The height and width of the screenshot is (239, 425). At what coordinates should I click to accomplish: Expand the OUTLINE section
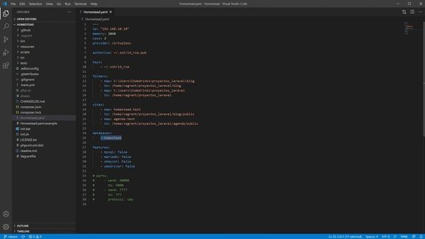23,226
